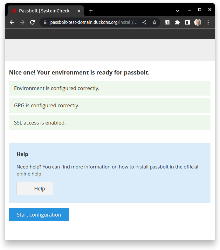220x250 pixels.
Task: Toggle the browser side panel
Action: 188,22
